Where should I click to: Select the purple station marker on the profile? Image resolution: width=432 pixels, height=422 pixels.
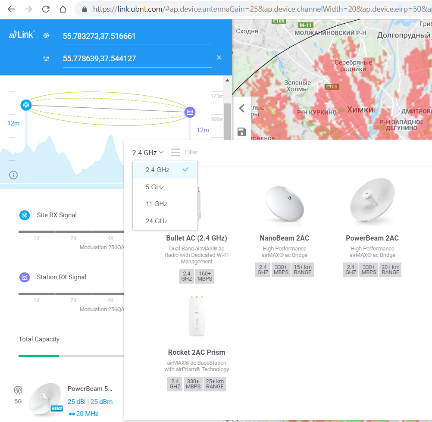(x=190, y=112)
